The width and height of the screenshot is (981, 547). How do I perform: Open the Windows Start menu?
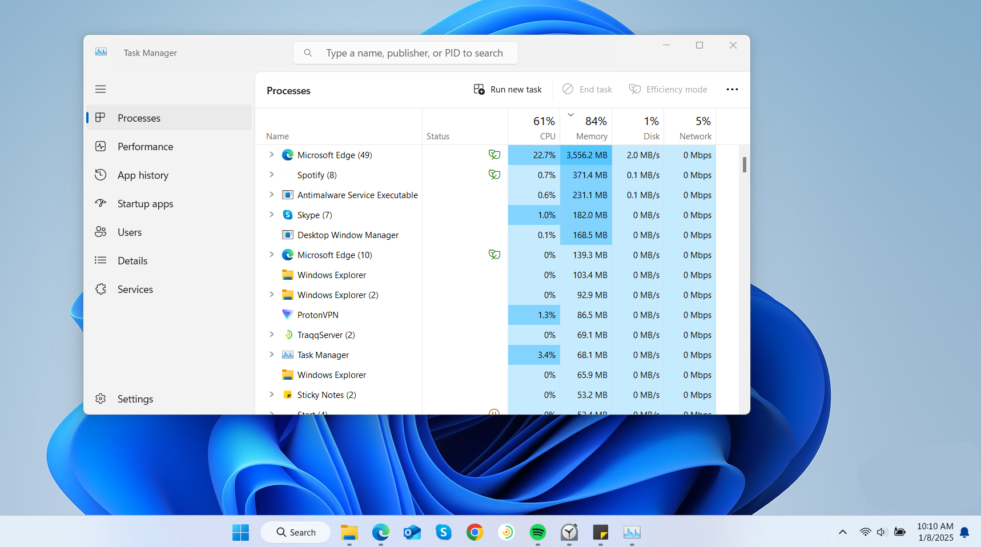point(241,532)
